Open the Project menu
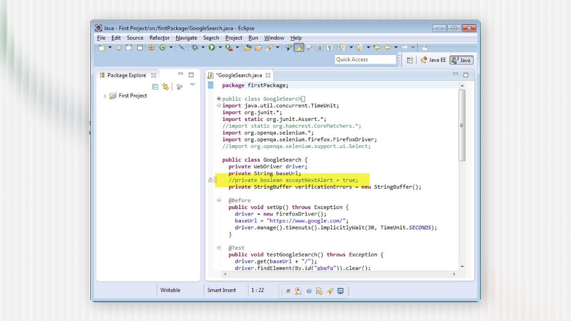Screen dimensions: 571x321 pyautogui.click(x=234, y=38)
